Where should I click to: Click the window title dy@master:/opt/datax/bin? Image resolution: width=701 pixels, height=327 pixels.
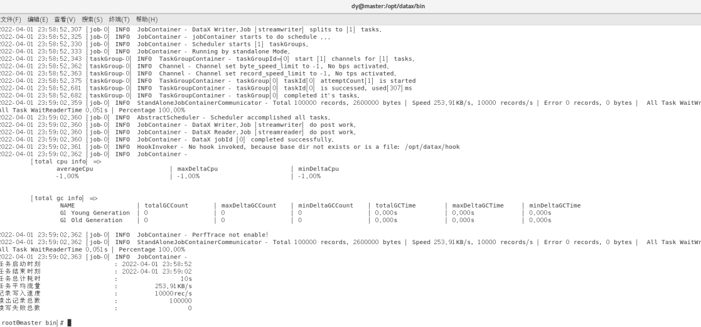coord(388,6)
